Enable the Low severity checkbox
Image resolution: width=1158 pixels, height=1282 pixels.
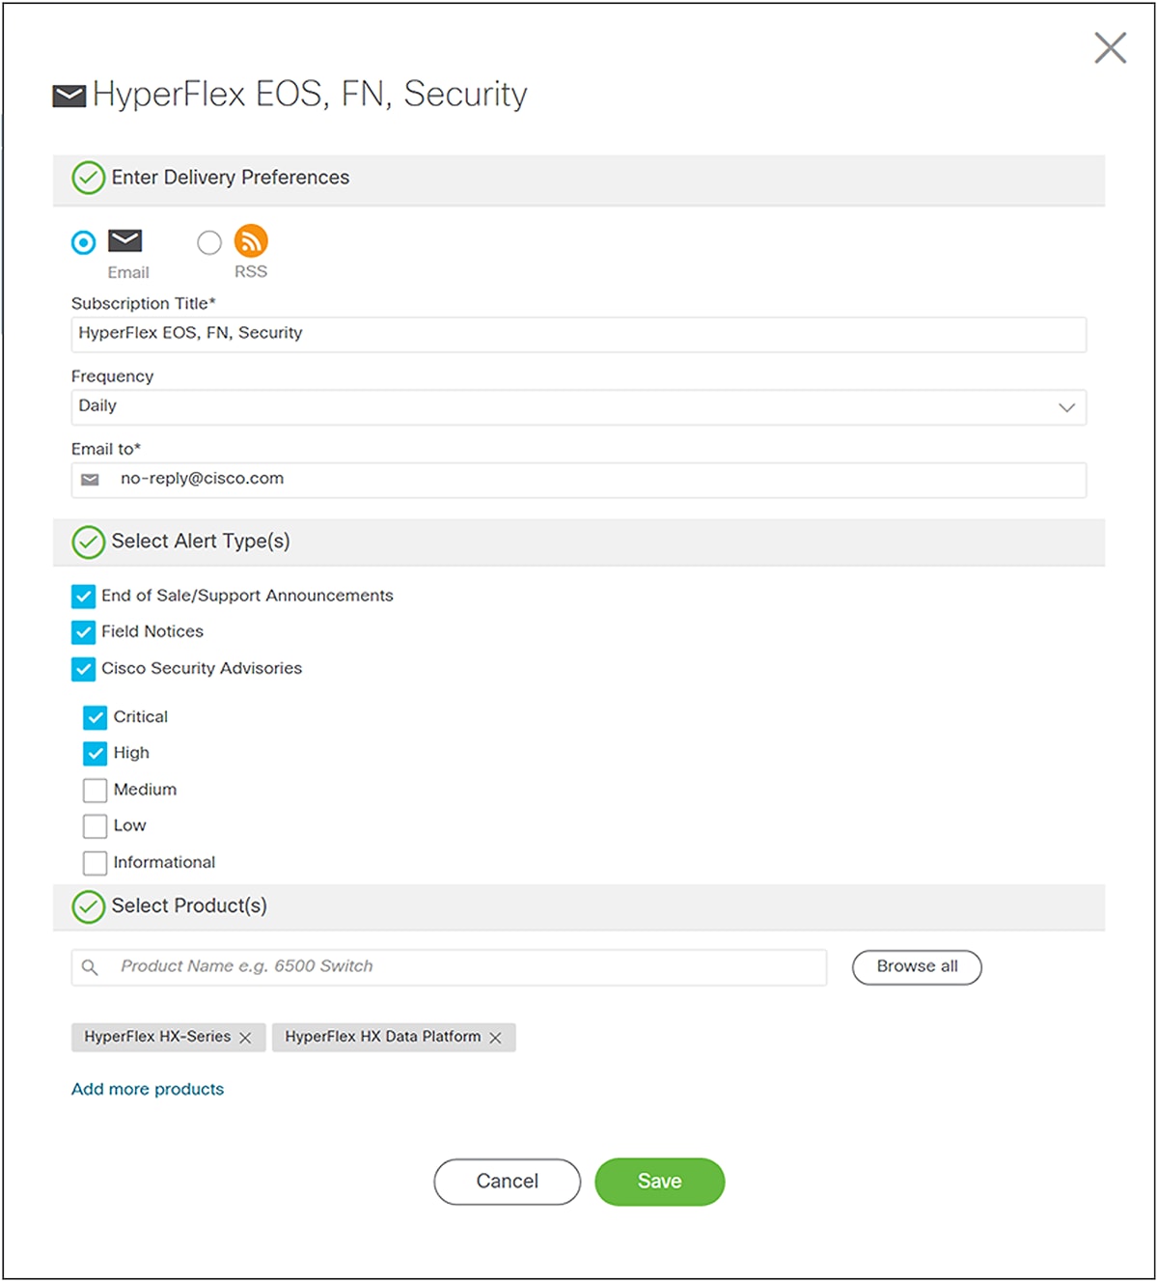pyautogui.click(x=95, y=826)
